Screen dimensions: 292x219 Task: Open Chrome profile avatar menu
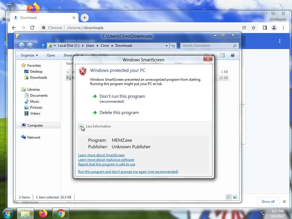[x=274, y=28]
